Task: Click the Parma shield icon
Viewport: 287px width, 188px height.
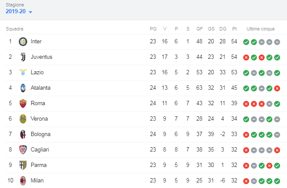Action: pyautogui.click(x=23, y=165)
